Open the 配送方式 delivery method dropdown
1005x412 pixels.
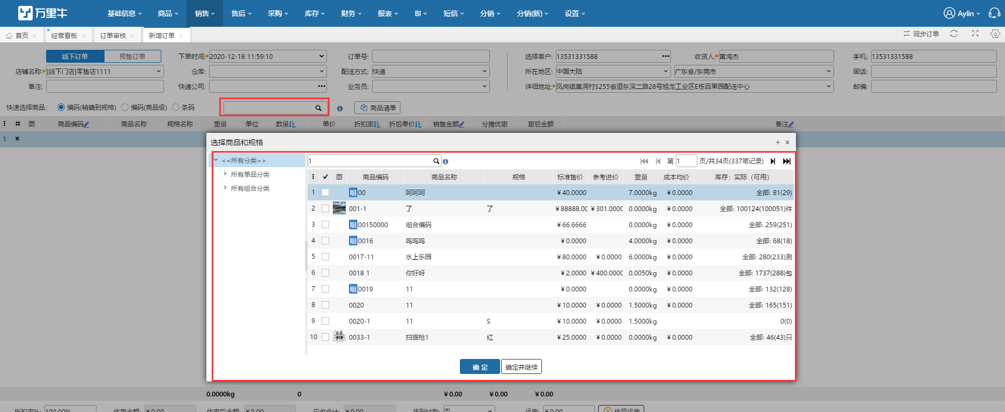pyautogui.click(x=485, y=71)
